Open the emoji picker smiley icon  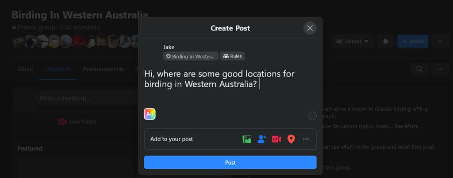(312, 116)
